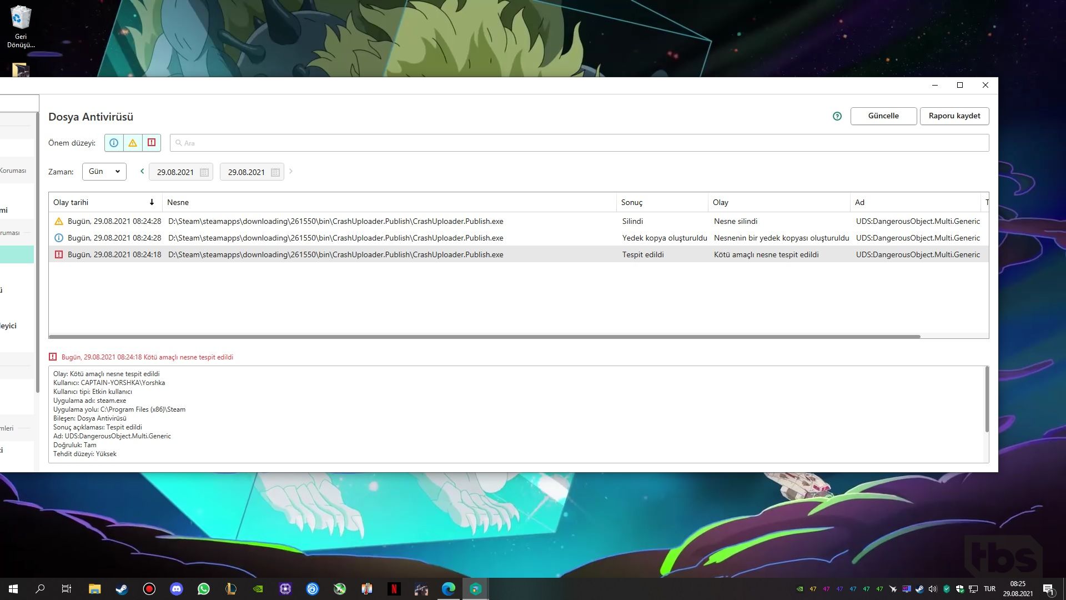Open Steam from the taskbar
Screen dimensions: 1066x600
(122, 589)
